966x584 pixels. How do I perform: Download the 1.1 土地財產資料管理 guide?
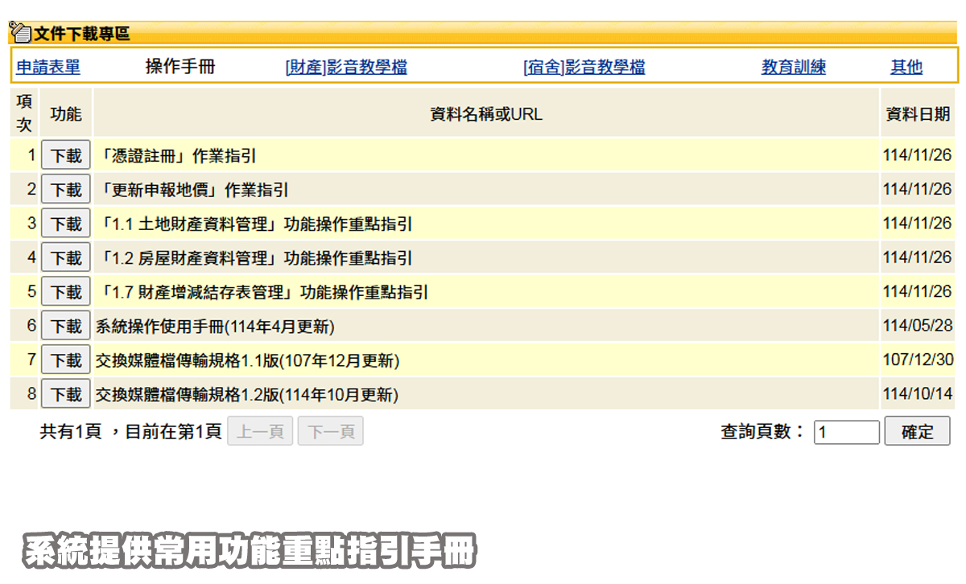[x=66, y=224]
